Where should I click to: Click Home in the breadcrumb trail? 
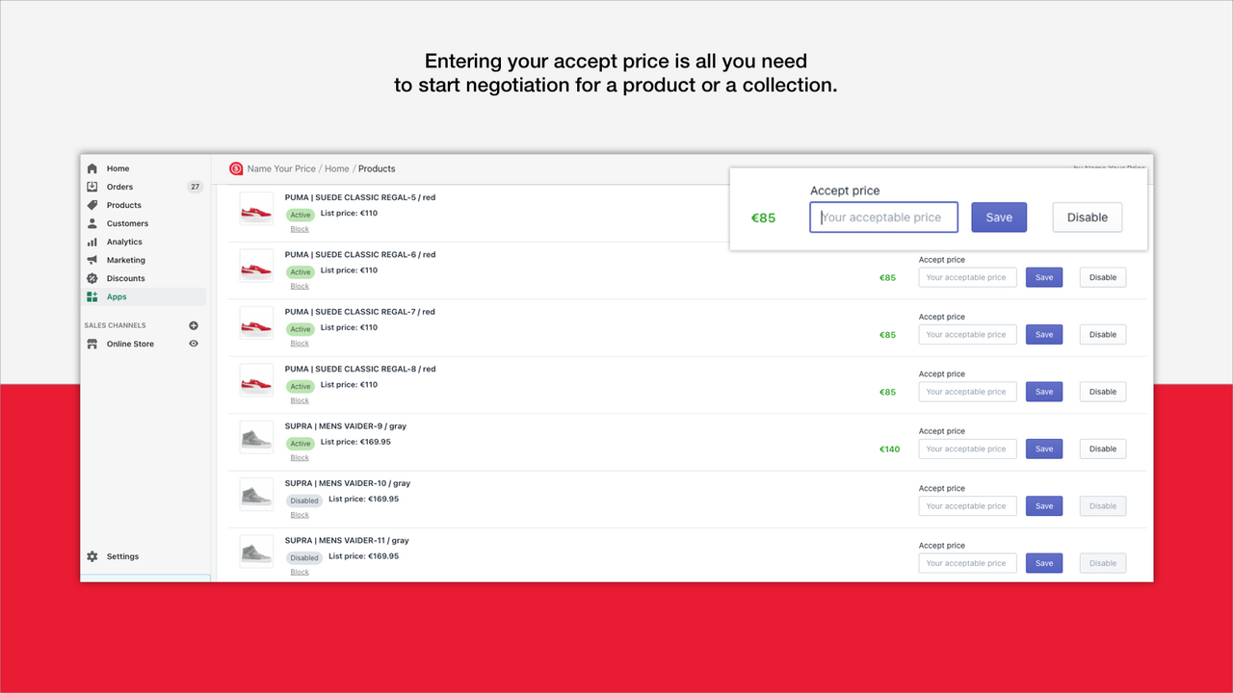[x=336, y=168]
